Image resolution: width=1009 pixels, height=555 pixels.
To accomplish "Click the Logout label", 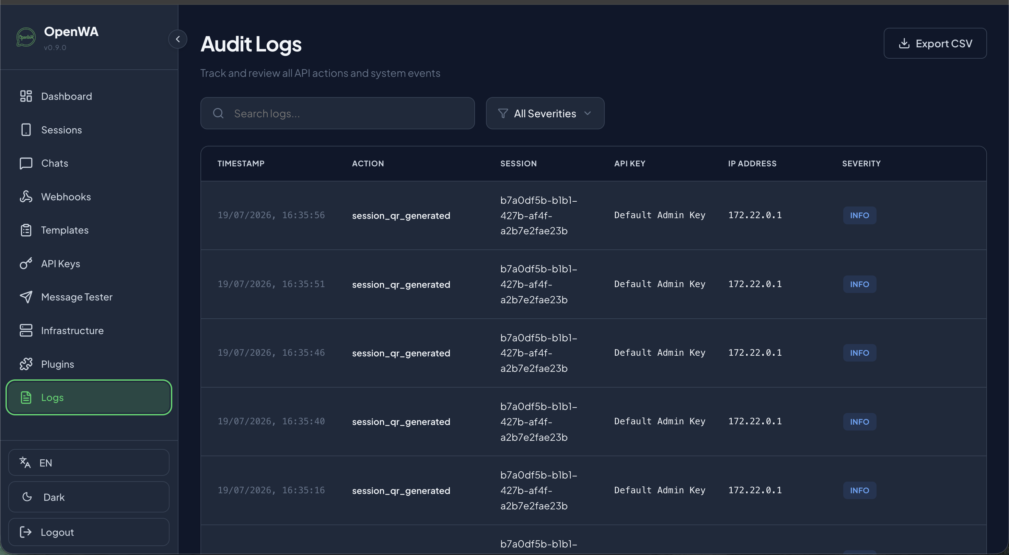I will click(57, 532).
